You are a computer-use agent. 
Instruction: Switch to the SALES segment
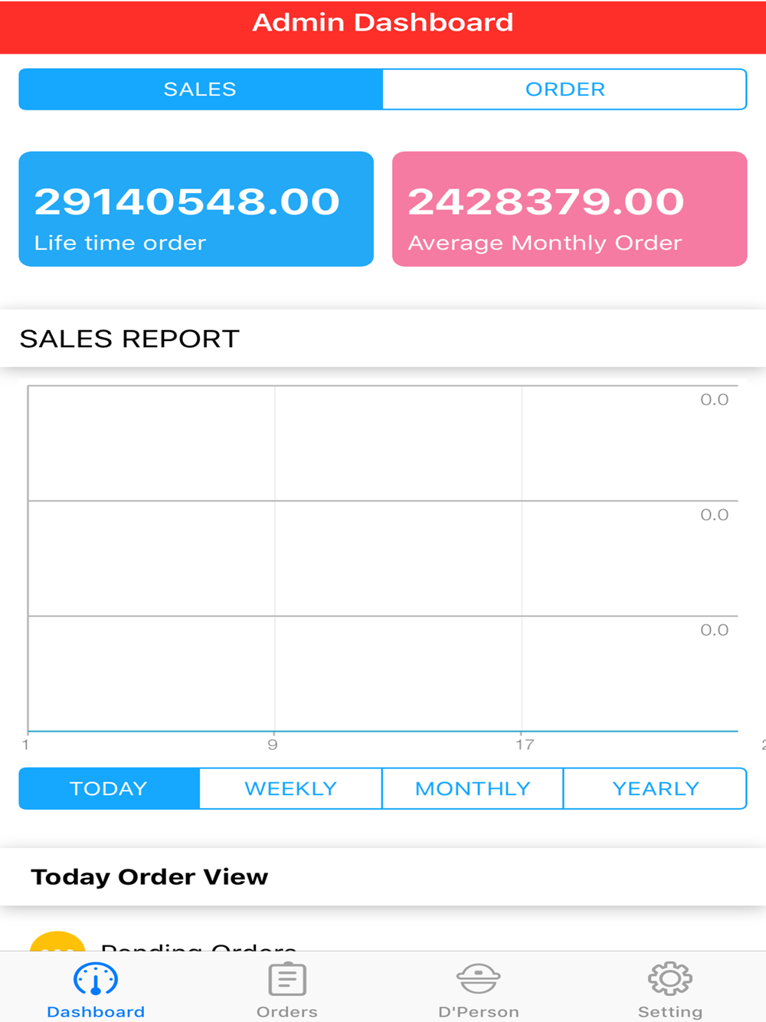pos(200,89)
